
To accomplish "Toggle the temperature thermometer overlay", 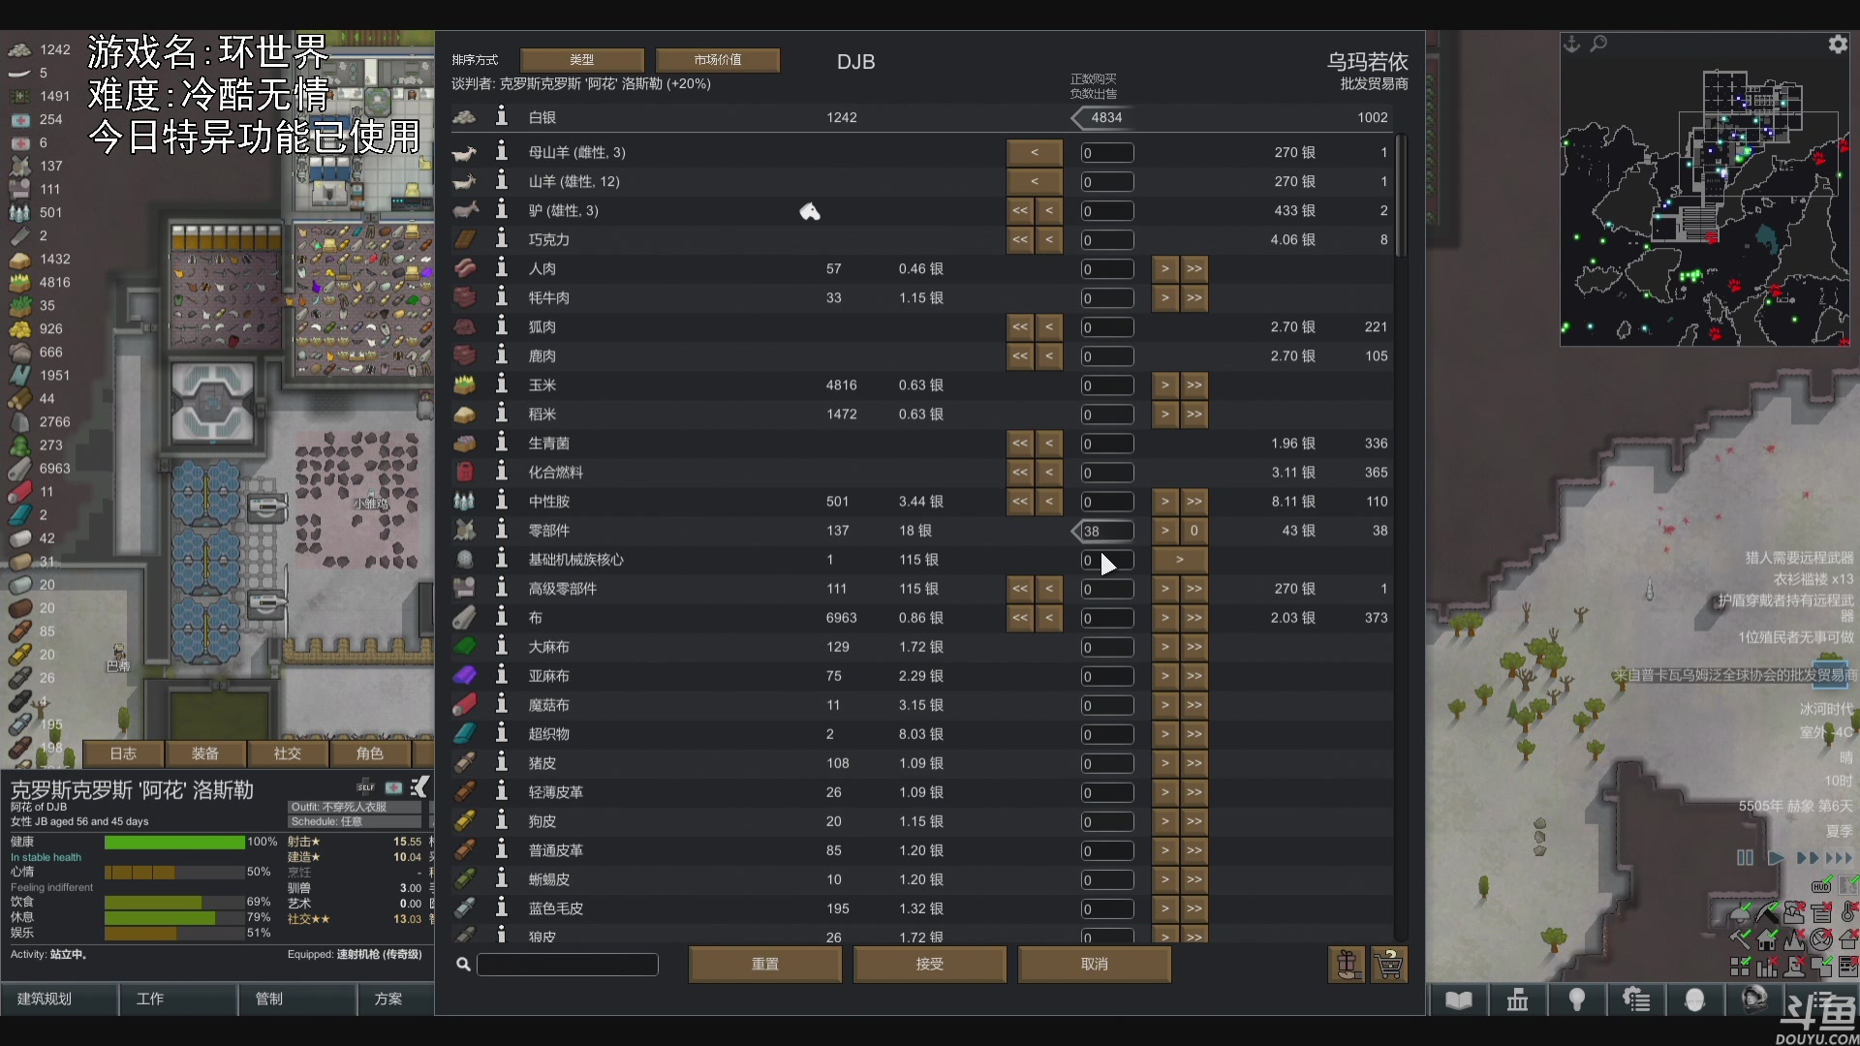I will pos(1847,912).
